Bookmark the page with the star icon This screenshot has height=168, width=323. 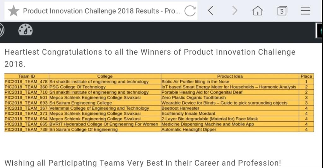click(14, 11)
